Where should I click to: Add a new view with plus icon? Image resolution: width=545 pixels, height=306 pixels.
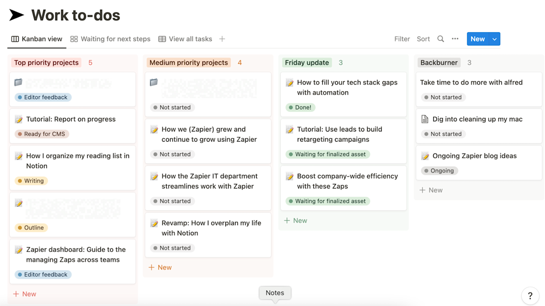click(x=222, y=39)
